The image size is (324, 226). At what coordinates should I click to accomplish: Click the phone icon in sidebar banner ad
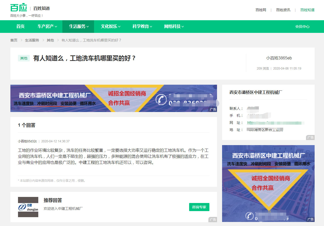point(250,216)
